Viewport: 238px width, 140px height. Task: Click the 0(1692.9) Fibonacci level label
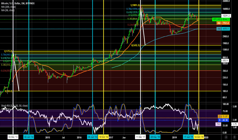[x=136, y=45]
